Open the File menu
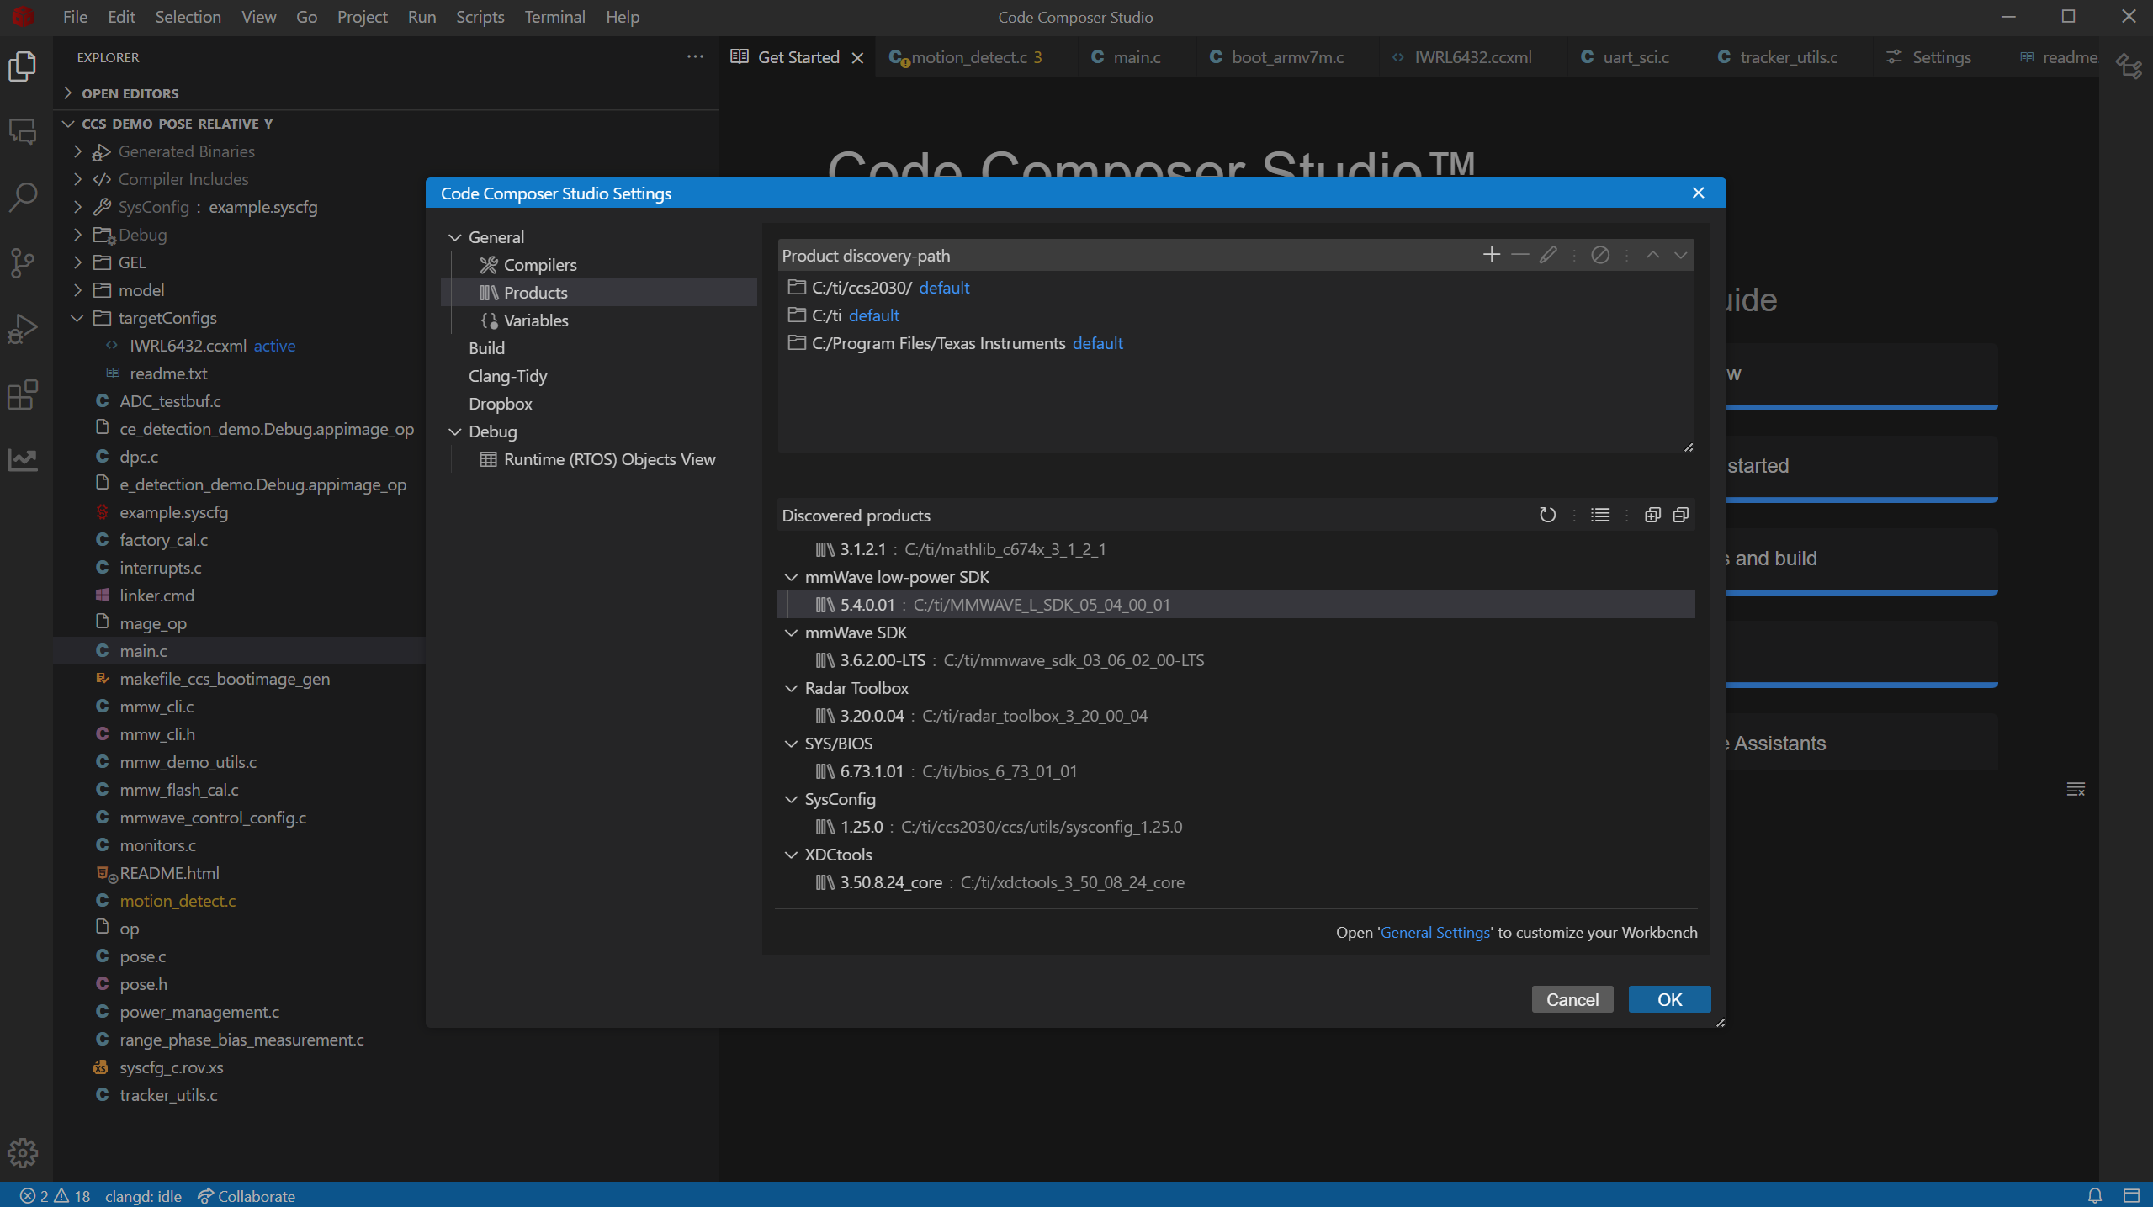The width and height of the screenshot is (2153, 1207). (75, 17)
